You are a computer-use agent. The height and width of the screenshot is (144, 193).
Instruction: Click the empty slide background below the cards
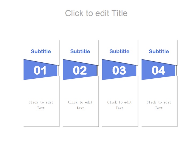click(96, 136)
